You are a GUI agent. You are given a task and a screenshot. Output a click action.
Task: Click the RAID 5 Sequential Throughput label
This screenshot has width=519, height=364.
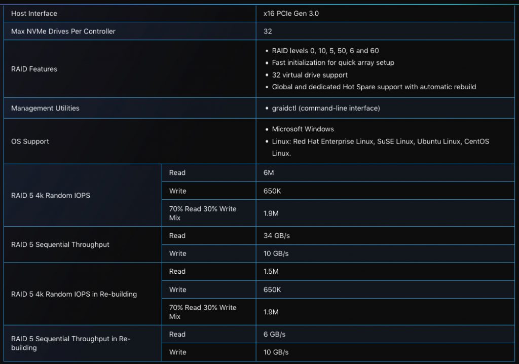point(60,245)
